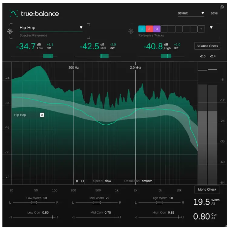The height and width of the screenshot is (230, 230).
Task: Open settings gear icon
Action: pyautogui.click(x=222, y=7)
